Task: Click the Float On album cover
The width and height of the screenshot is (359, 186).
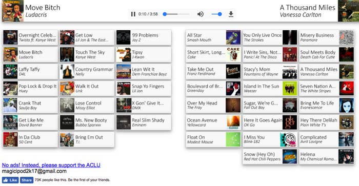Action: [x=233, y=139]
